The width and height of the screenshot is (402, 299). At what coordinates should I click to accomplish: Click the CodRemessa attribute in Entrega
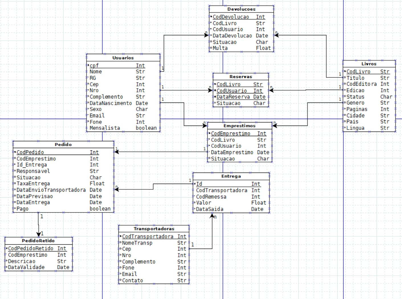pyautogui.click(x=211, y=197)
